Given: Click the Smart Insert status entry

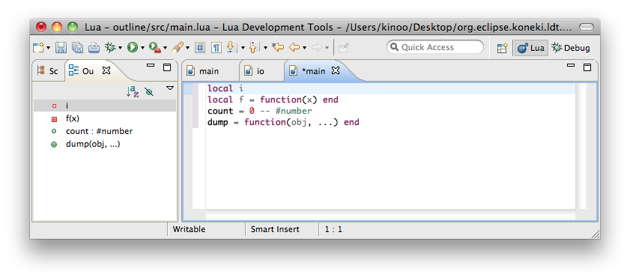Looking at the screenshot, I should (x=275, y=229).
